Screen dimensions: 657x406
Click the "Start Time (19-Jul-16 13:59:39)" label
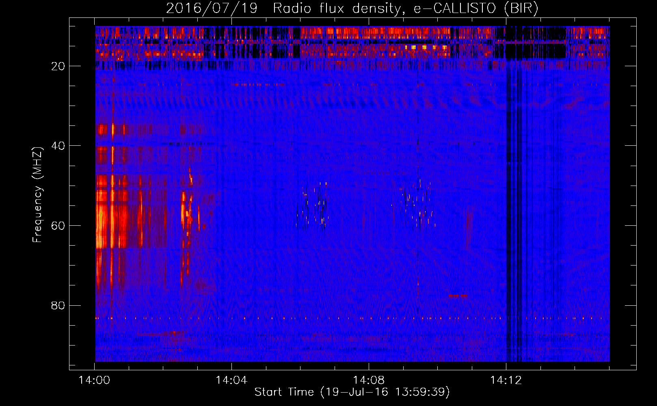(352, 392)
